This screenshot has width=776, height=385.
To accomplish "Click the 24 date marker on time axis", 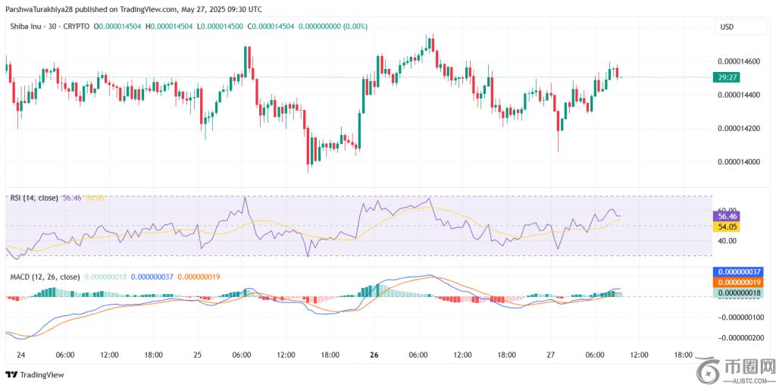I will pos(20,354).
